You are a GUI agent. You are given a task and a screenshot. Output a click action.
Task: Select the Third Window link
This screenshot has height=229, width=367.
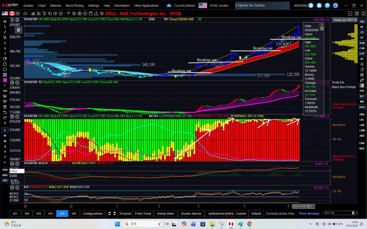tap(309, 213)
